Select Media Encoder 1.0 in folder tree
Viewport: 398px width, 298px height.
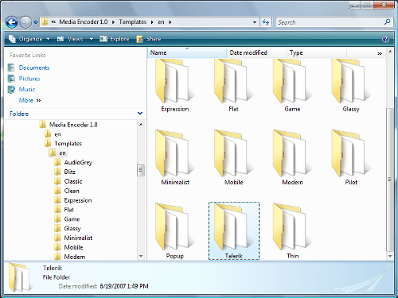pyautogui.click(x=73, y=125)
